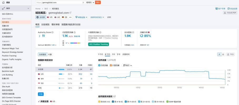The width and height of the screenshot is (239, 105).
Task: Switch to the 付费 traffic tab
Action: click(x=50, y=54)
